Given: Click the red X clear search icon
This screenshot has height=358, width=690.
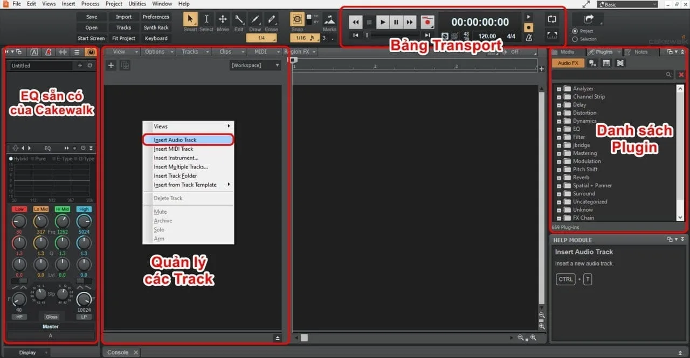Looking at the screenshot, I should [x=681, y=75].
